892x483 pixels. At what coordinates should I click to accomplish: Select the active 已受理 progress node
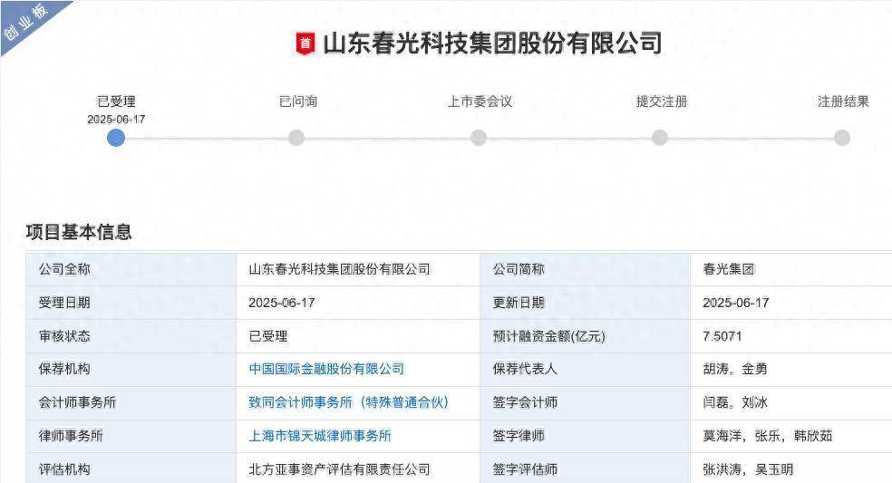pos(115,138)
